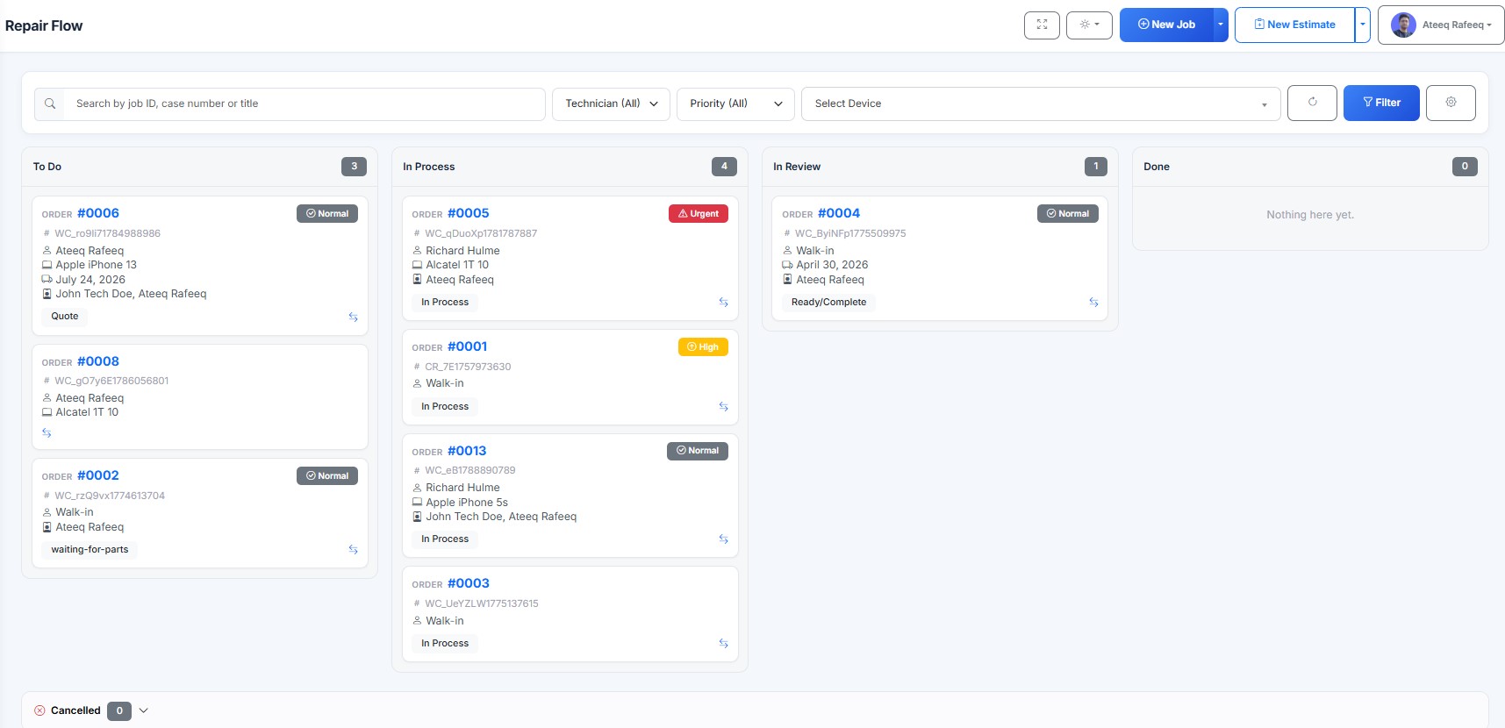Open order #0004 link

click(x=839, y=213)
